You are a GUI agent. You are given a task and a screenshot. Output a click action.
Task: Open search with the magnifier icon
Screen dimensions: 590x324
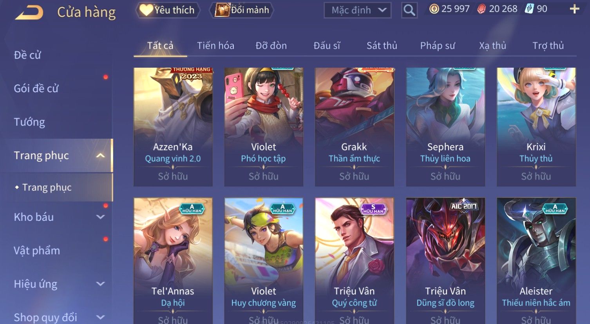point(409,10)
